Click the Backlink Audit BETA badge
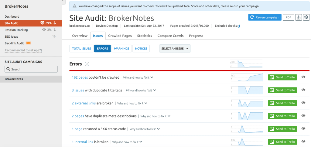 (28, 43)
